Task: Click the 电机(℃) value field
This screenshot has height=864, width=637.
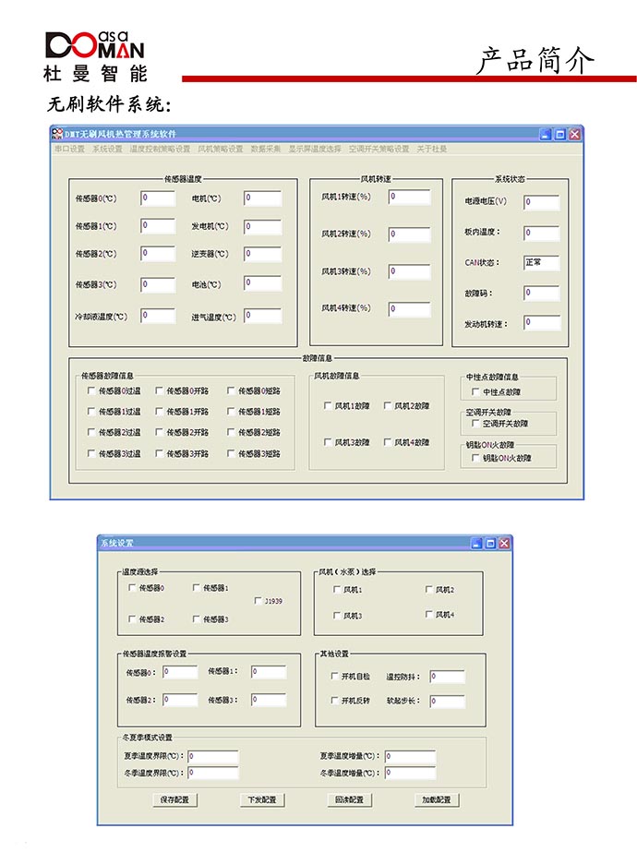Action: [x=263, y=198]
